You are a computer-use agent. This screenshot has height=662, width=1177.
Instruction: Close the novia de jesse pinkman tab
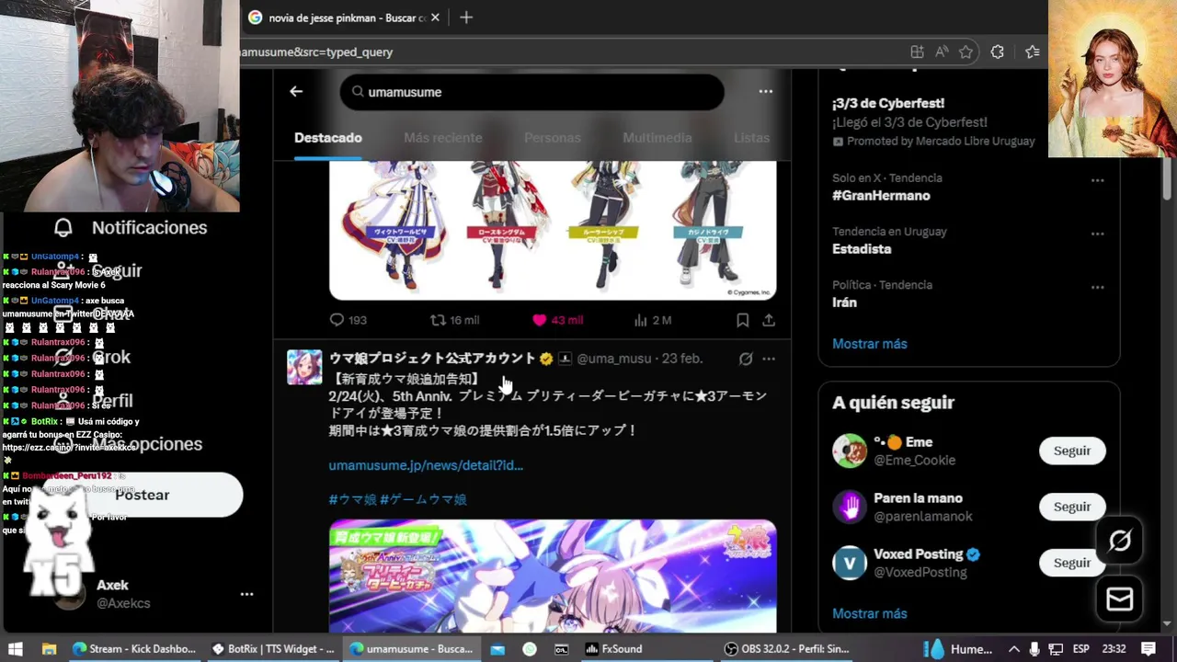(435, 17)
